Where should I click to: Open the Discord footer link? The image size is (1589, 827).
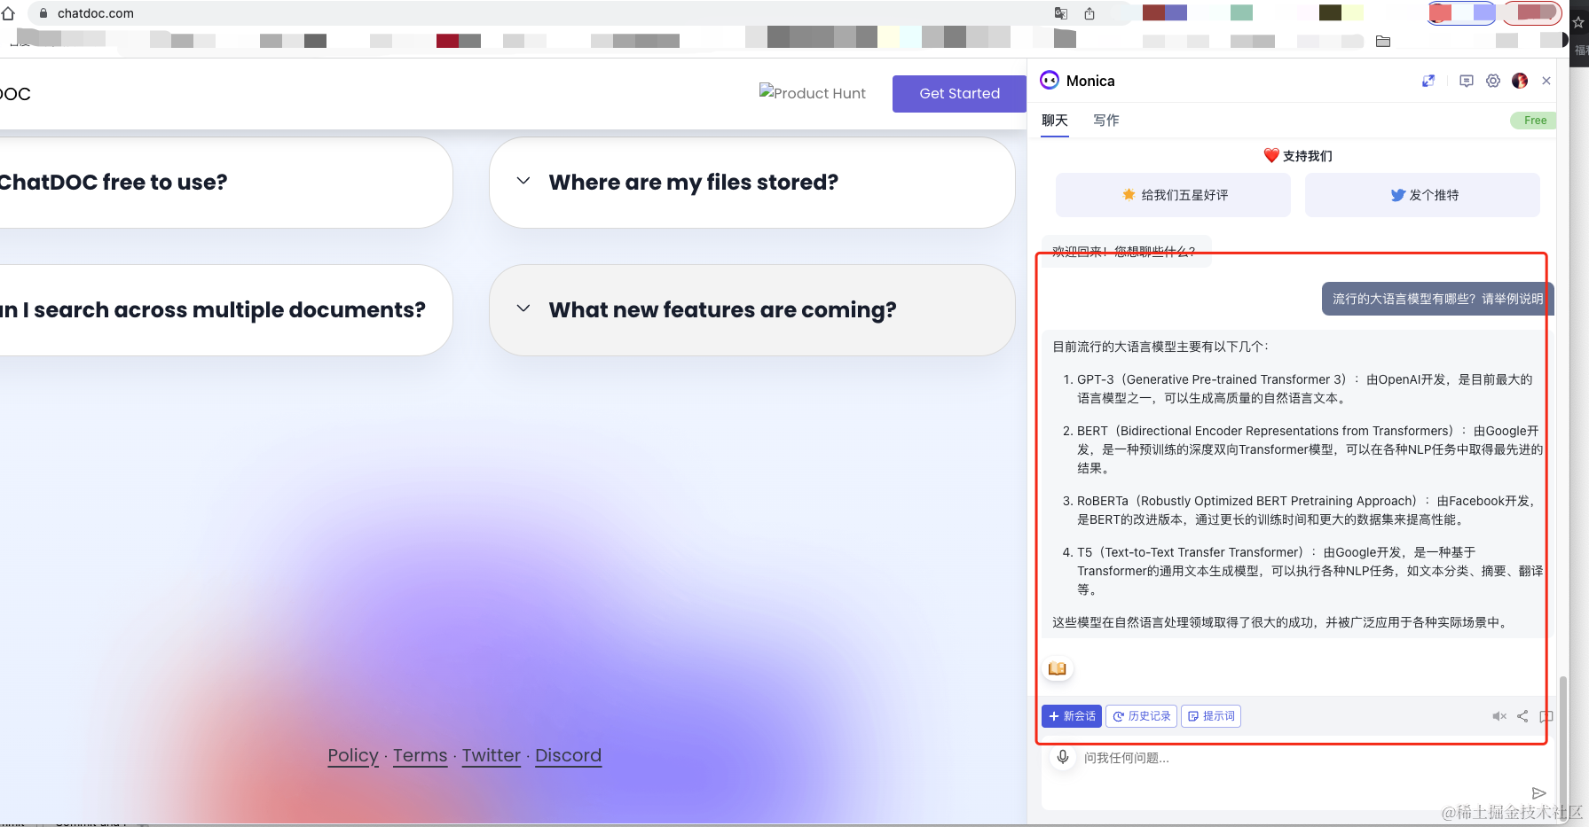click(x=568, y=755)
